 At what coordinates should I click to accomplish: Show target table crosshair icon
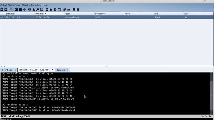click(x=24, y=10)
